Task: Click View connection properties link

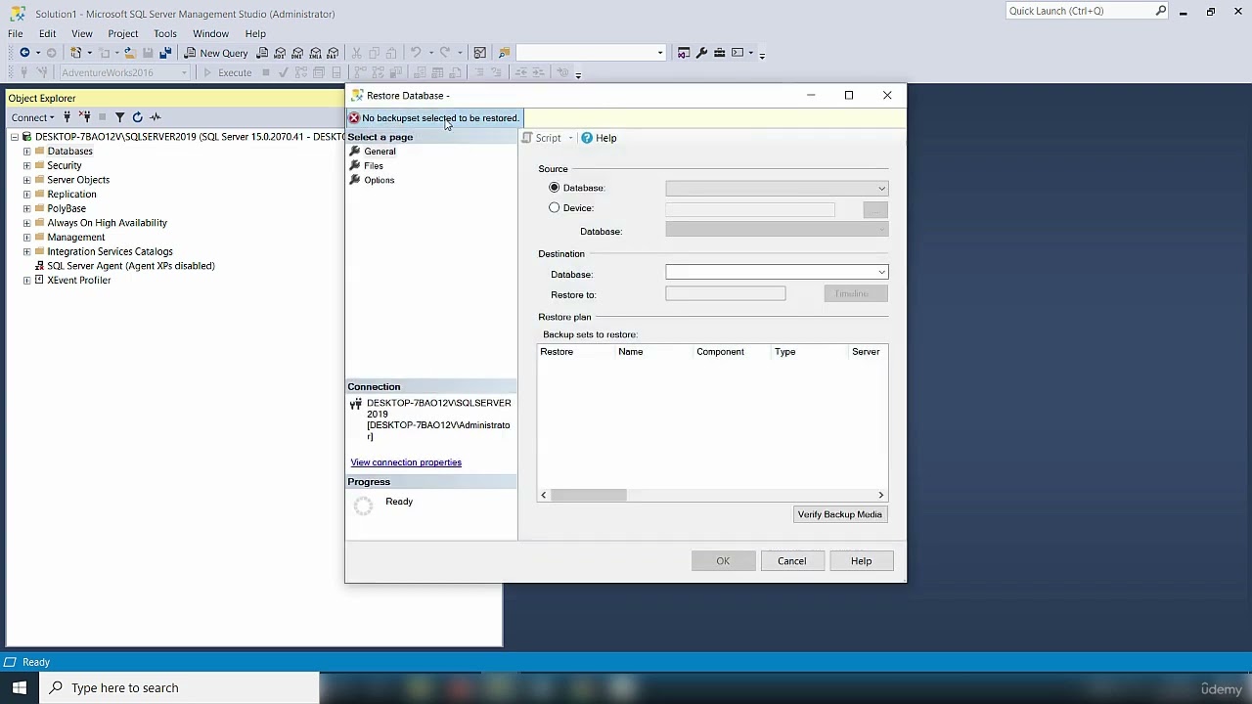Action: click(406, 462)
